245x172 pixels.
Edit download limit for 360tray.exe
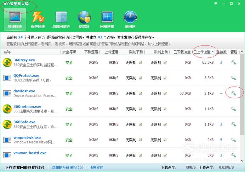click(140, 62)
